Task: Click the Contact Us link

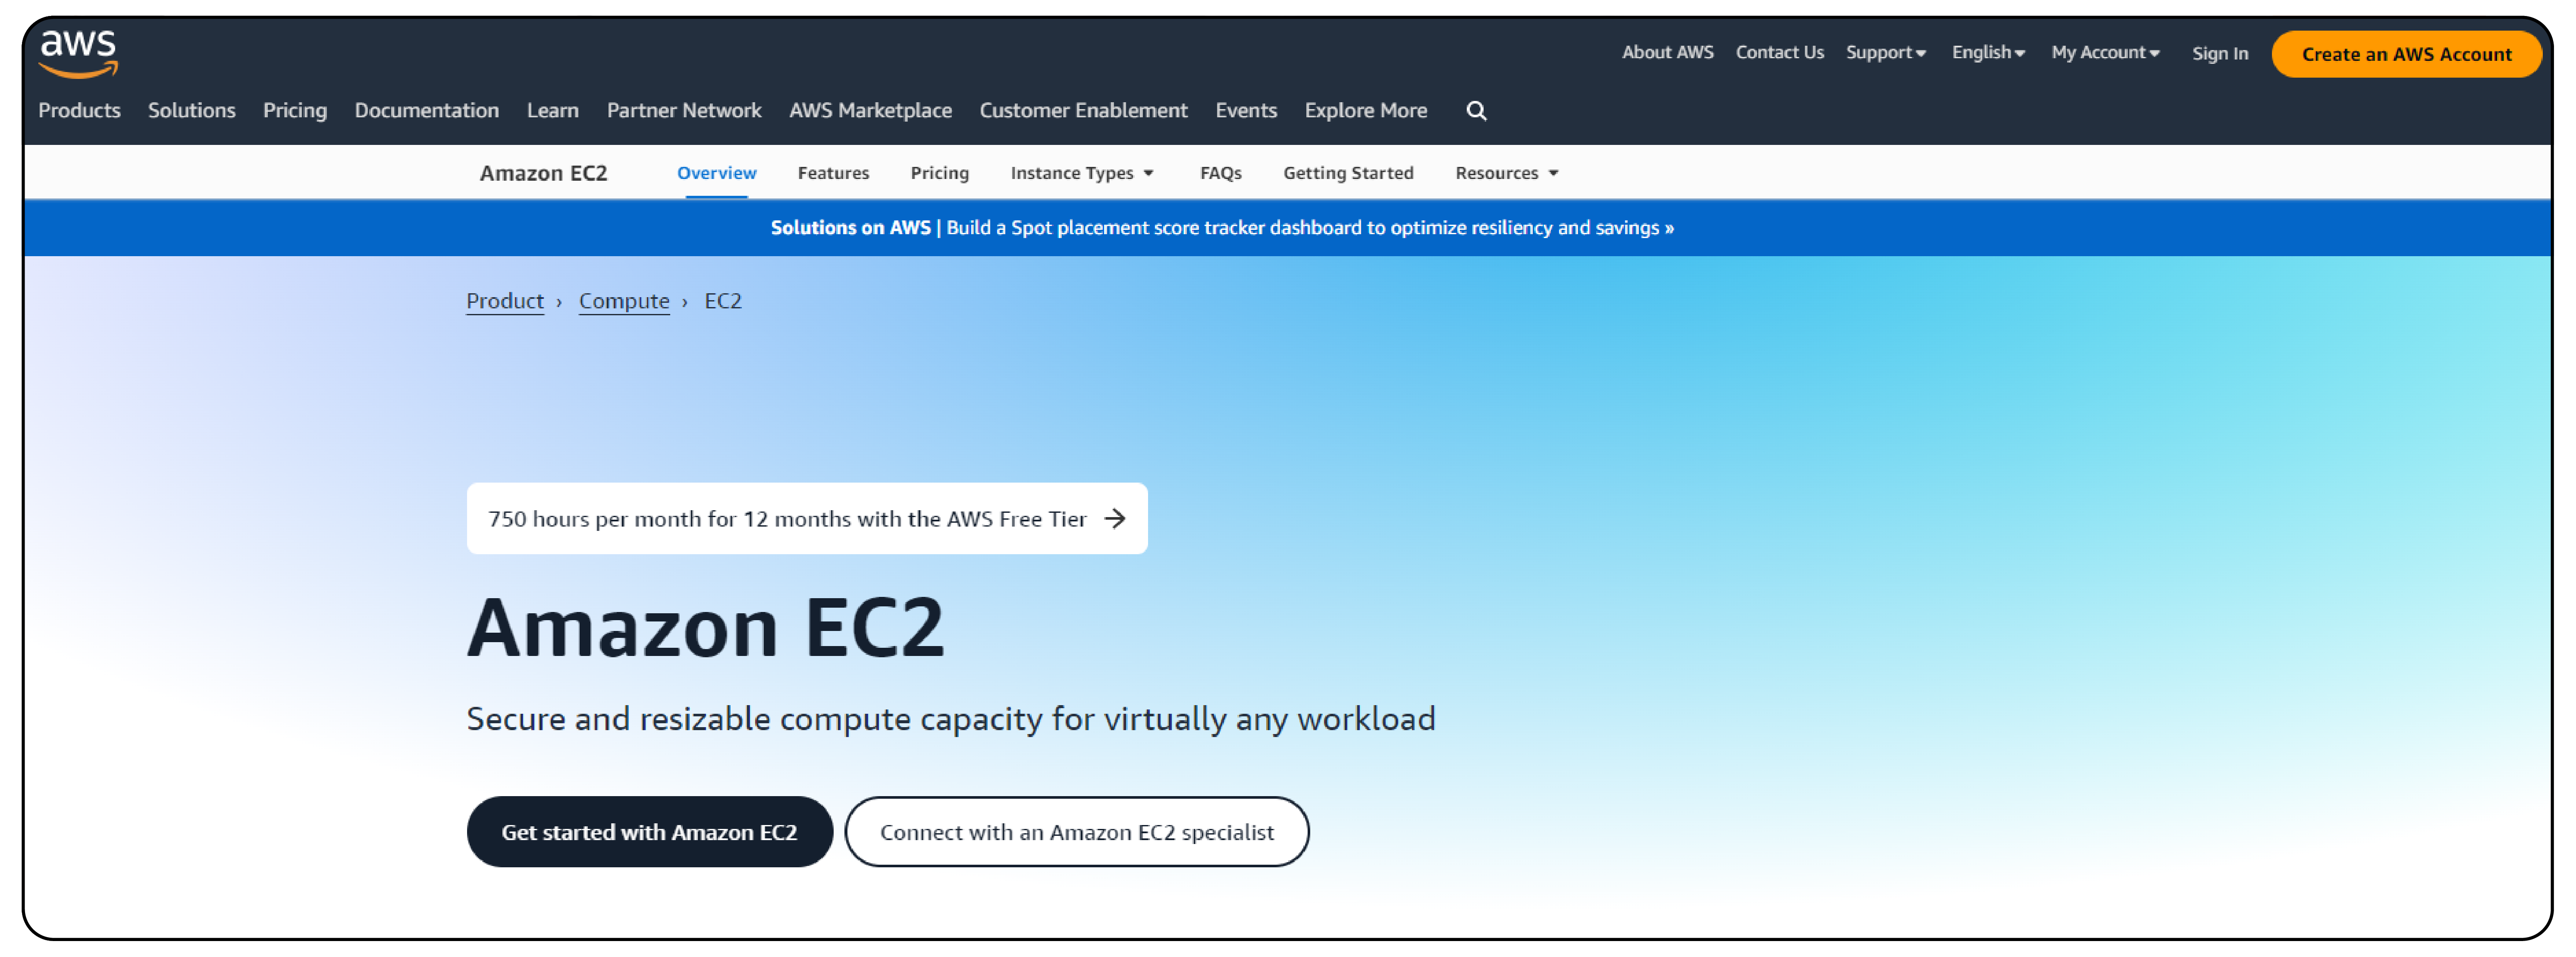Action: 1779,52
